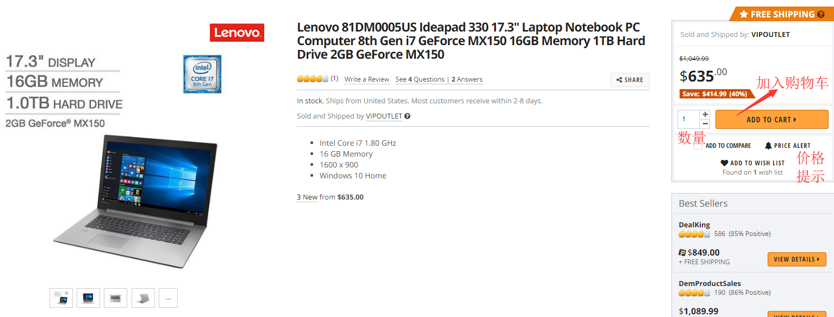Click the Intel Core i7 badge
Image resolution: width=834 pixels, height=317 pixels.
[202, 74]
